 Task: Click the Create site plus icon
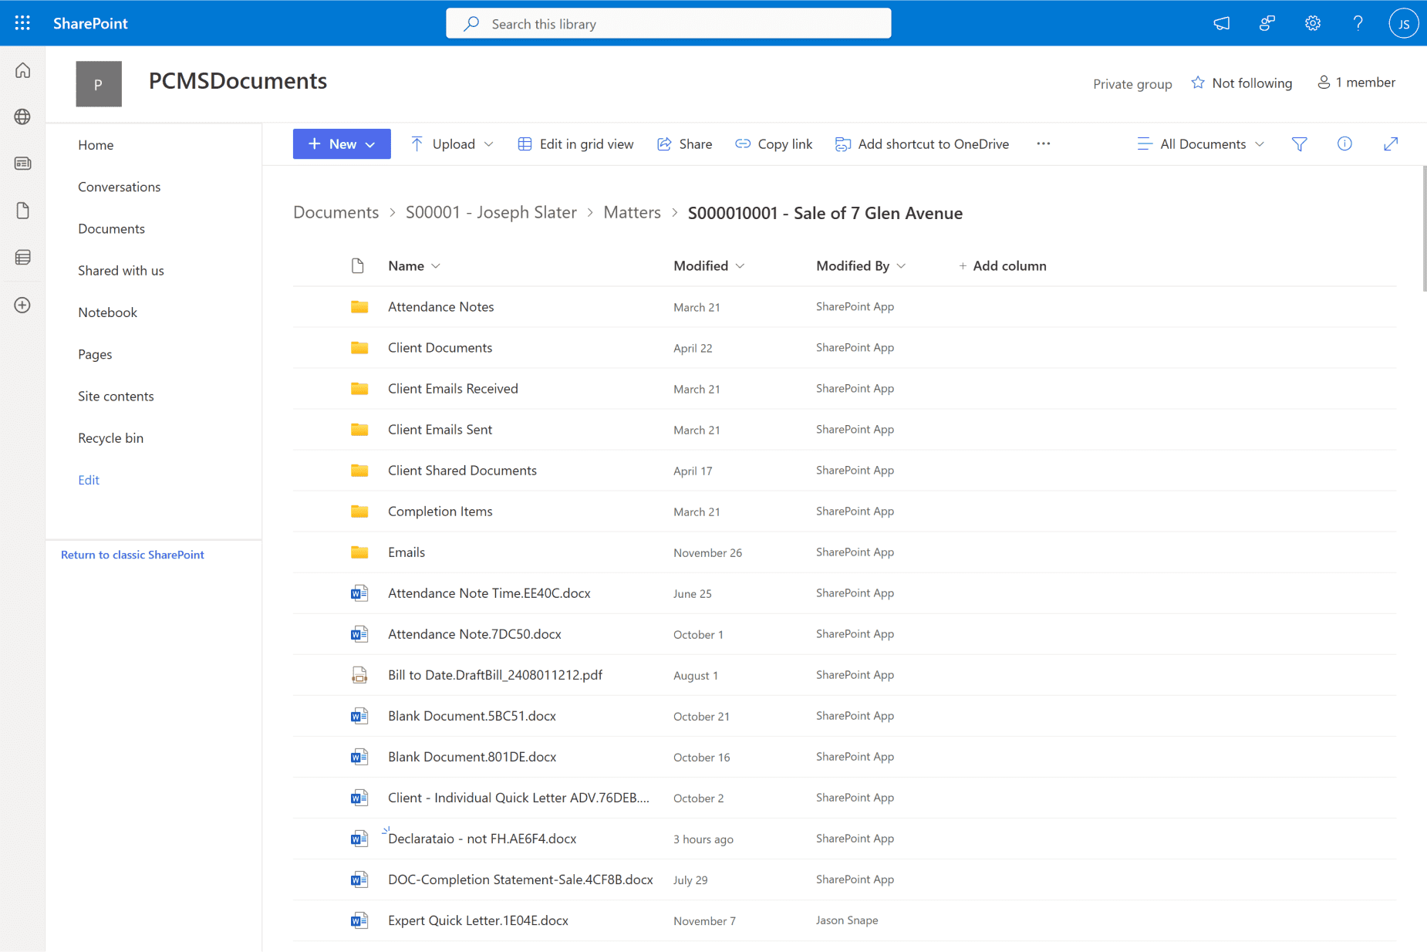(x=22, y=306)
